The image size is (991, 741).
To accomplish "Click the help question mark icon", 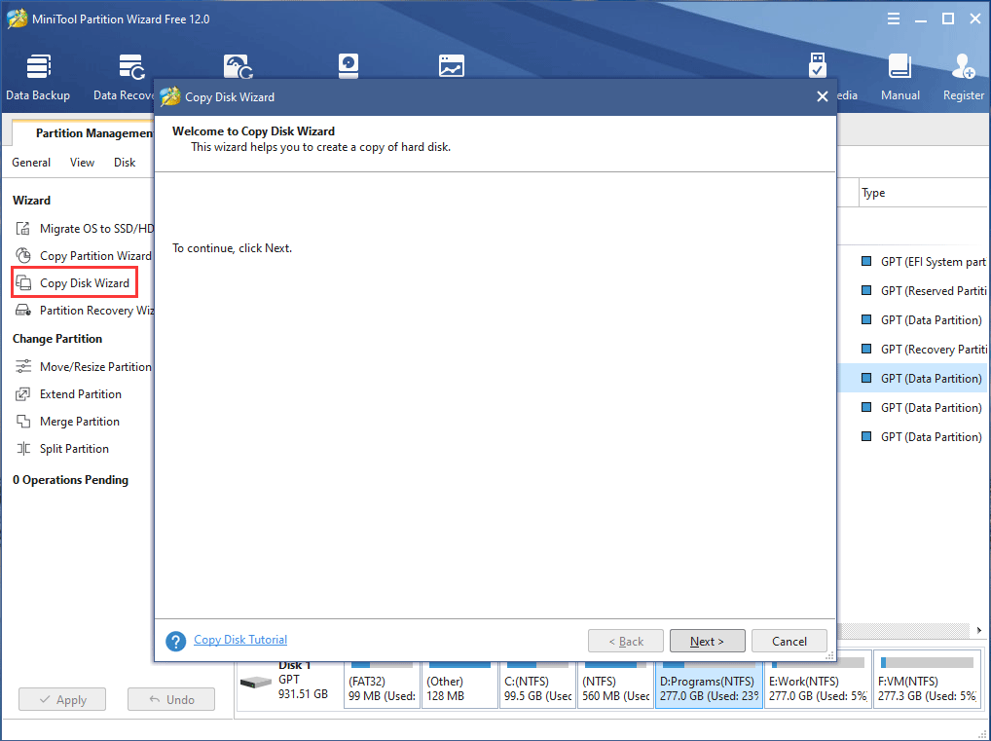I will tap(175, 641).
